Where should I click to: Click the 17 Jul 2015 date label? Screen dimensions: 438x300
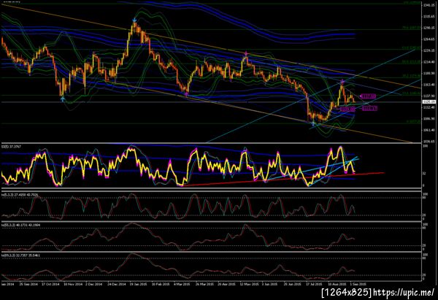[x=314, y=284]
